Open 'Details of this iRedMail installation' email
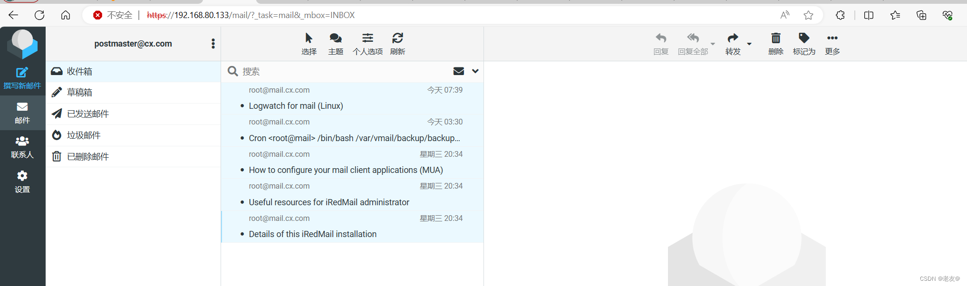This screenshot has height=286, width=967. 352,227
